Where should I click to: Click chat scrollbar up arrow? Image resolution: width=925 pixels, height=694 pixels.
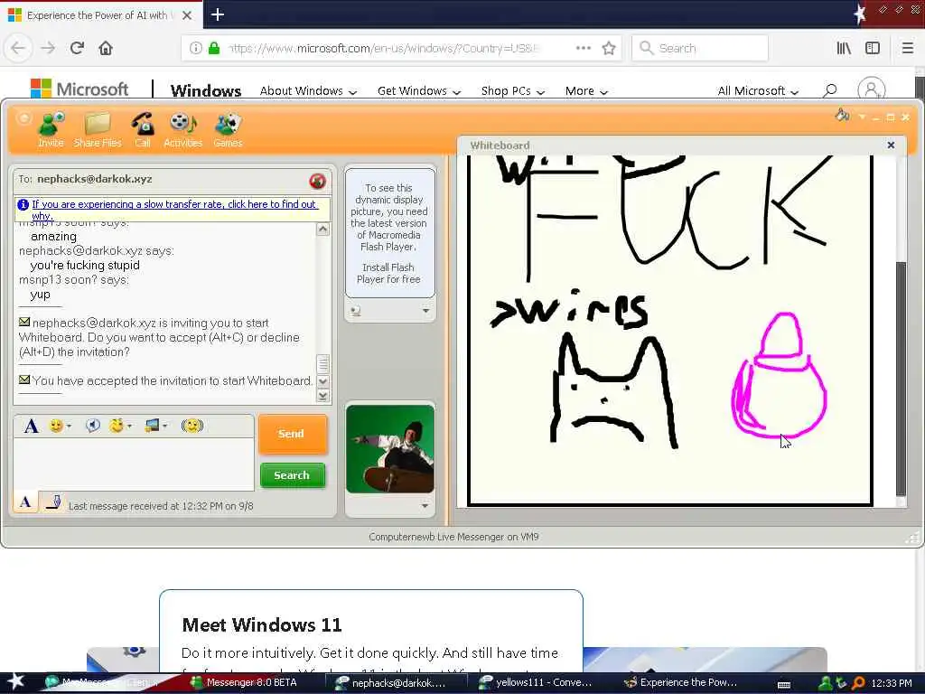(322, 229)
